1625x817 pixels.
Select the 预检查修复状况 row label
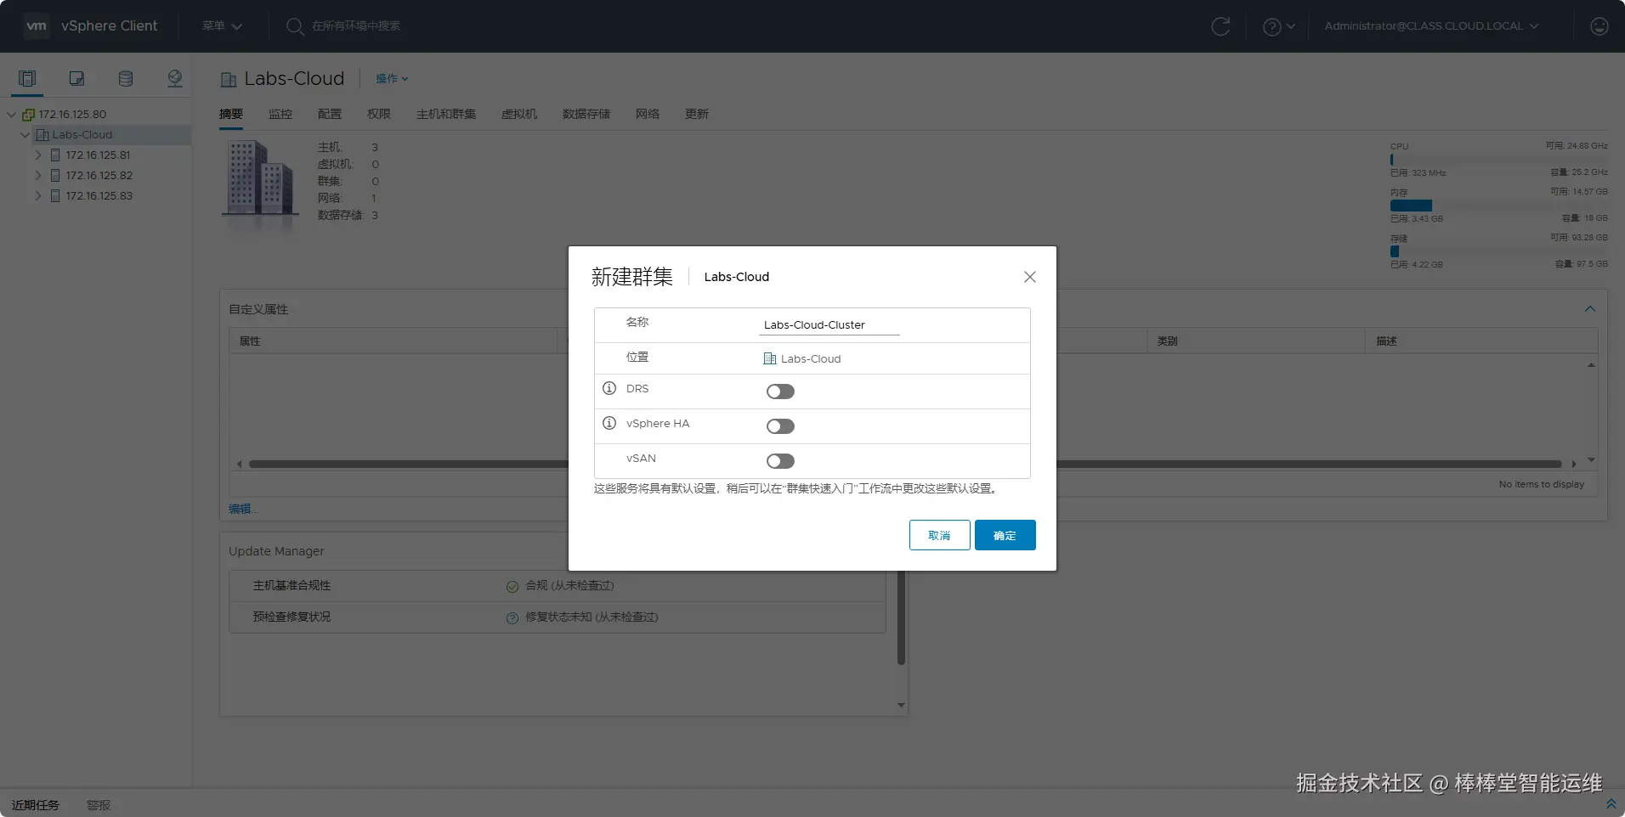[292, 617]
